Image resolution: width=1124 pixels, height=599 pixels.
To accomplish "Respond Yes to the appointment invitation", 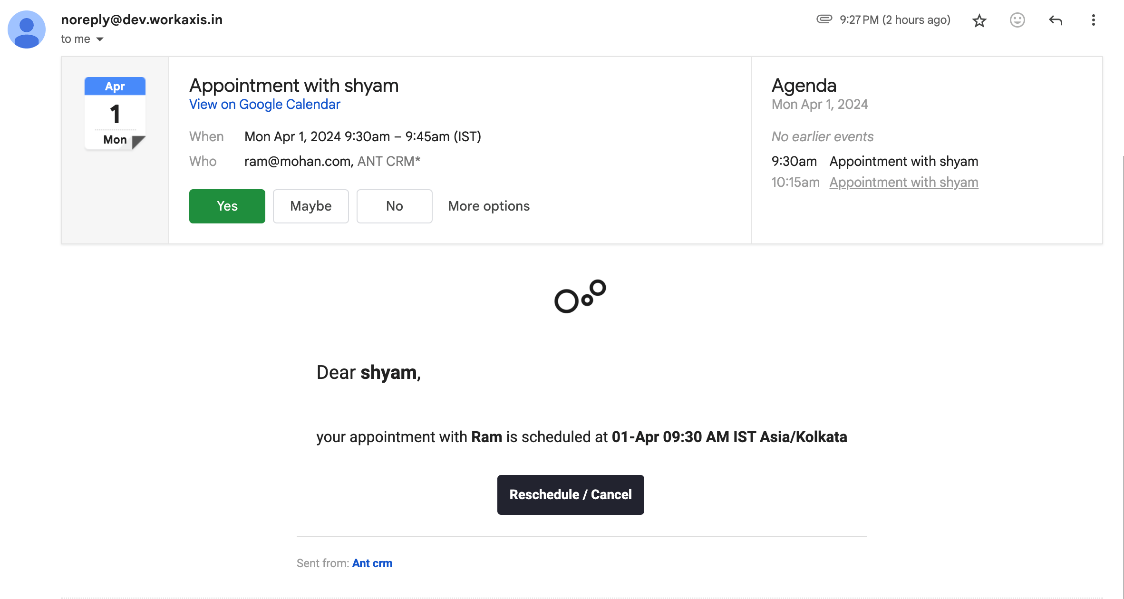I will pyautogui.click(x=227, y=206).
